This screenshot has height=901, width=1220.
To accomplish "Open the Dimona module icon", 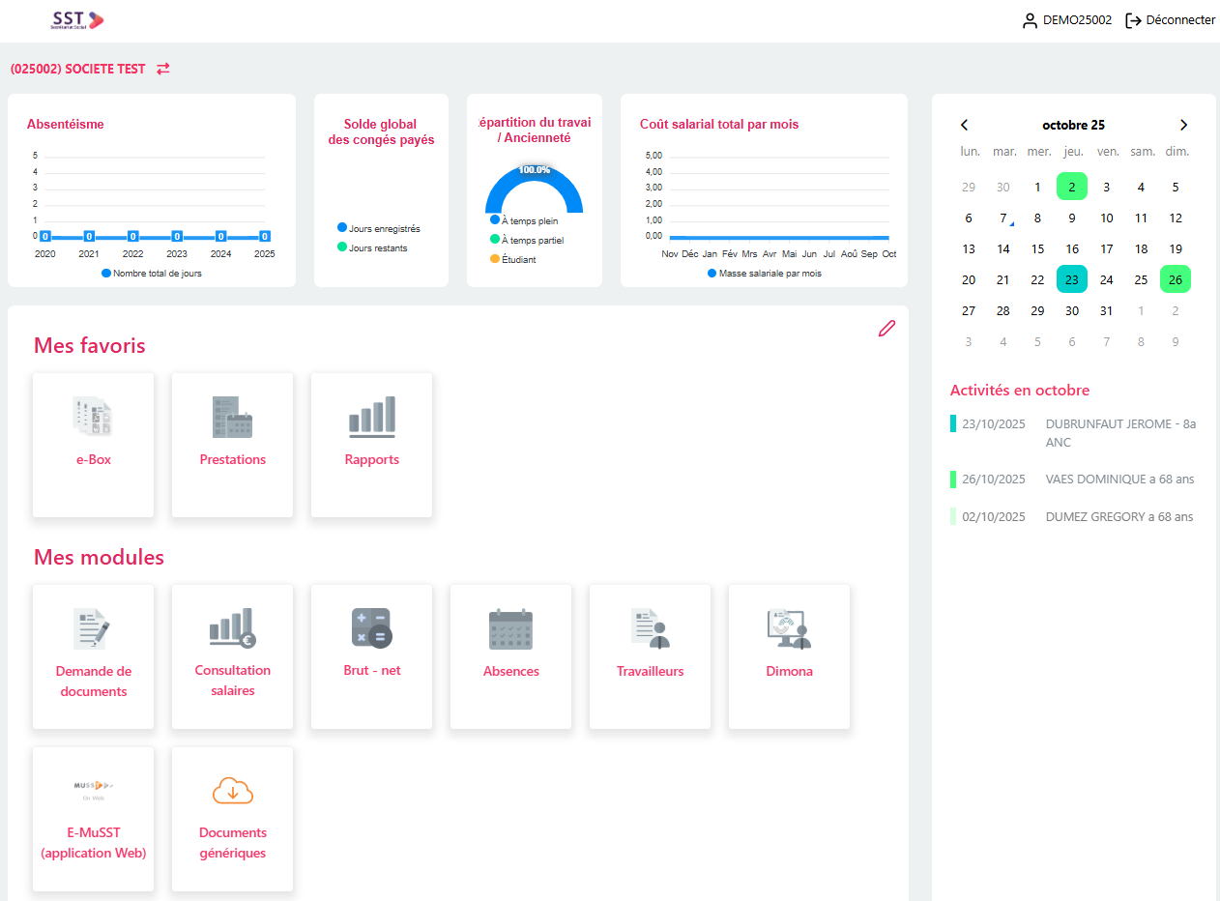I will point(789,628).
